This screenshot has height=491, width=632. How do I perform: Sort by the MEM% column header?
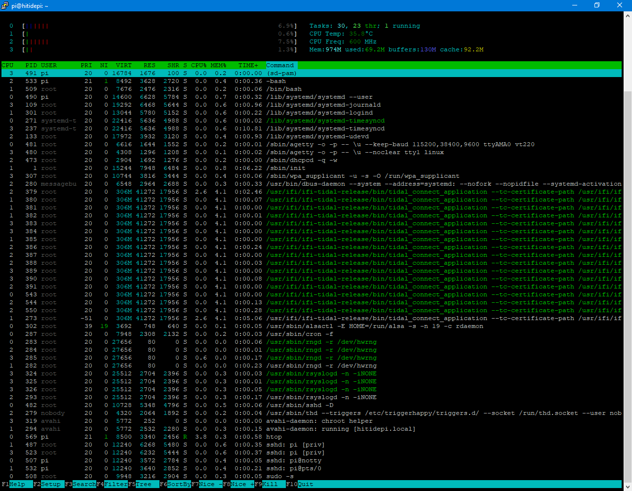pos(218,65)
